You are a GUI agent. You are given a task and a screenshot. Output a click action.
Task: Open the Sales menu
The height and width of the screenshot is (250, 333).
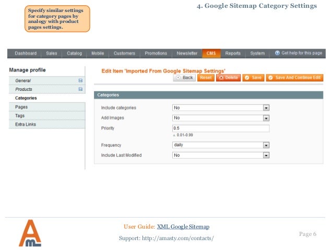[x=52, y=53]
